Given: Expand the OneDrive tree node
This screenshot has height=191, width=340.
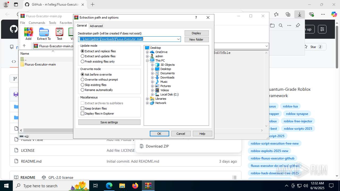Looking at the screenshot, I should pos(147,52).
